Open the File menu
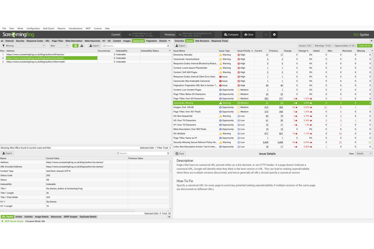Image resolution: width=374 pixels, height=249 pixels. 4,29
